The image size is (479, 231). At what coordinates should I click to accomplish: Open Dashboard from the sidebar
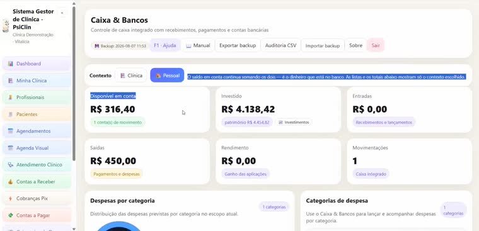click(37, 64)
